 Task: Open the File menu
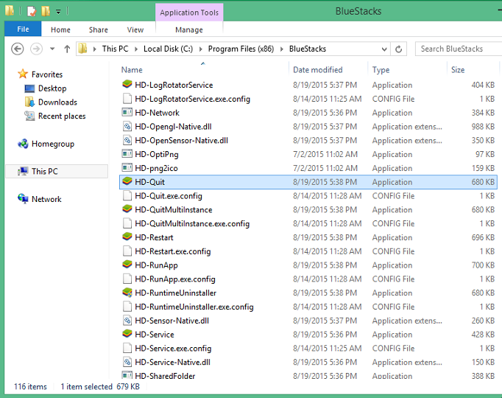click(23, 29)
